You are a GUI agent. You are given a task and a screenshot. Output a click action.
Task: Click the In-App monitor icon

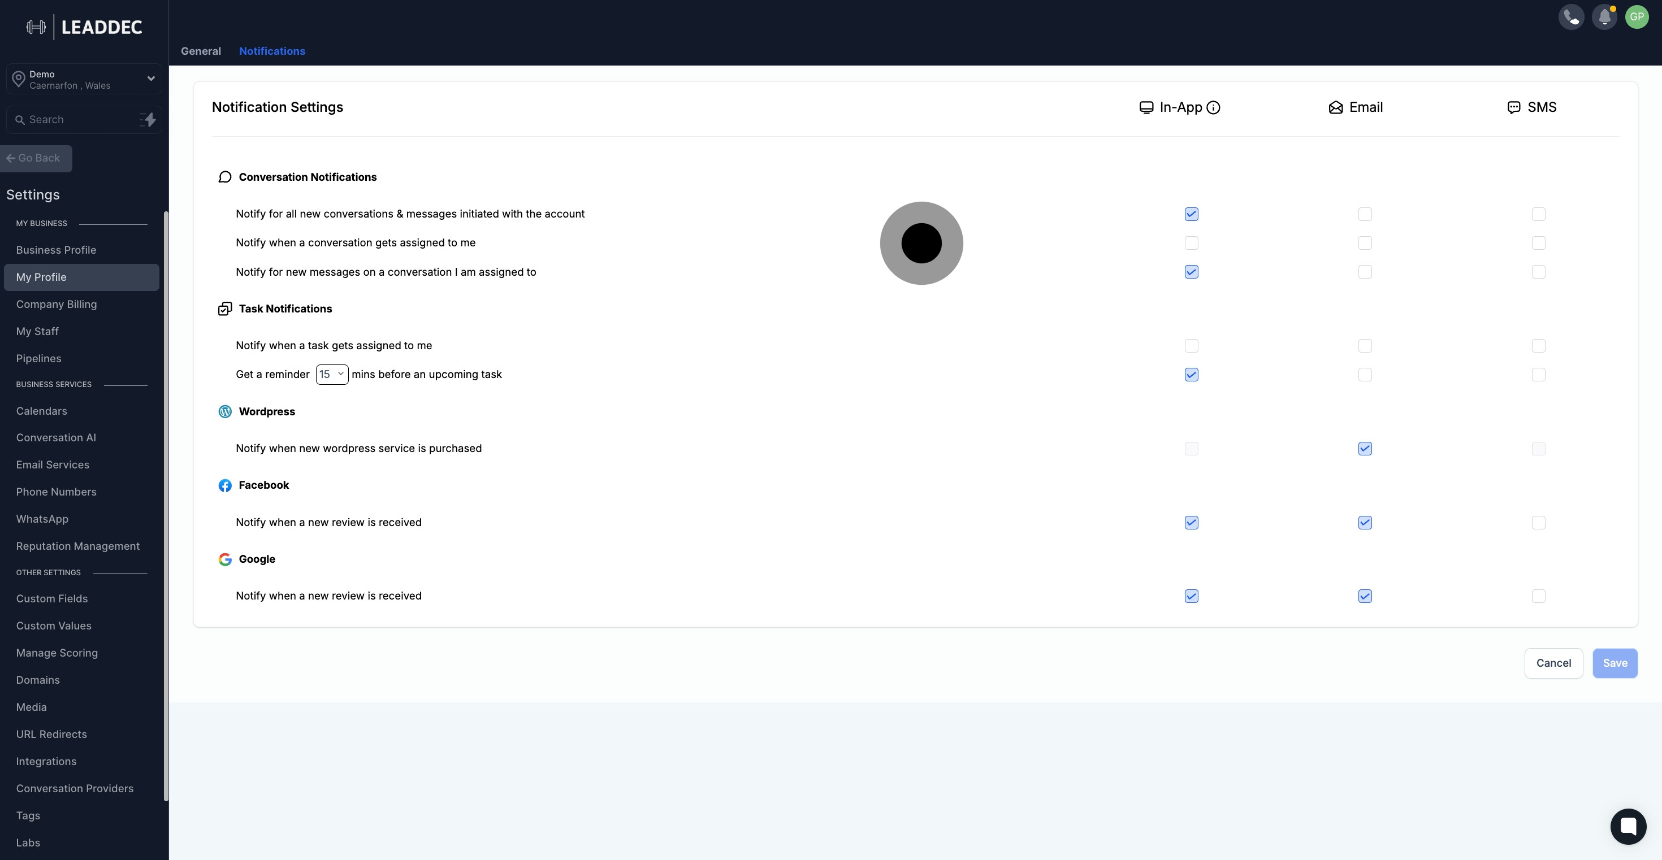pos(1146,108)
